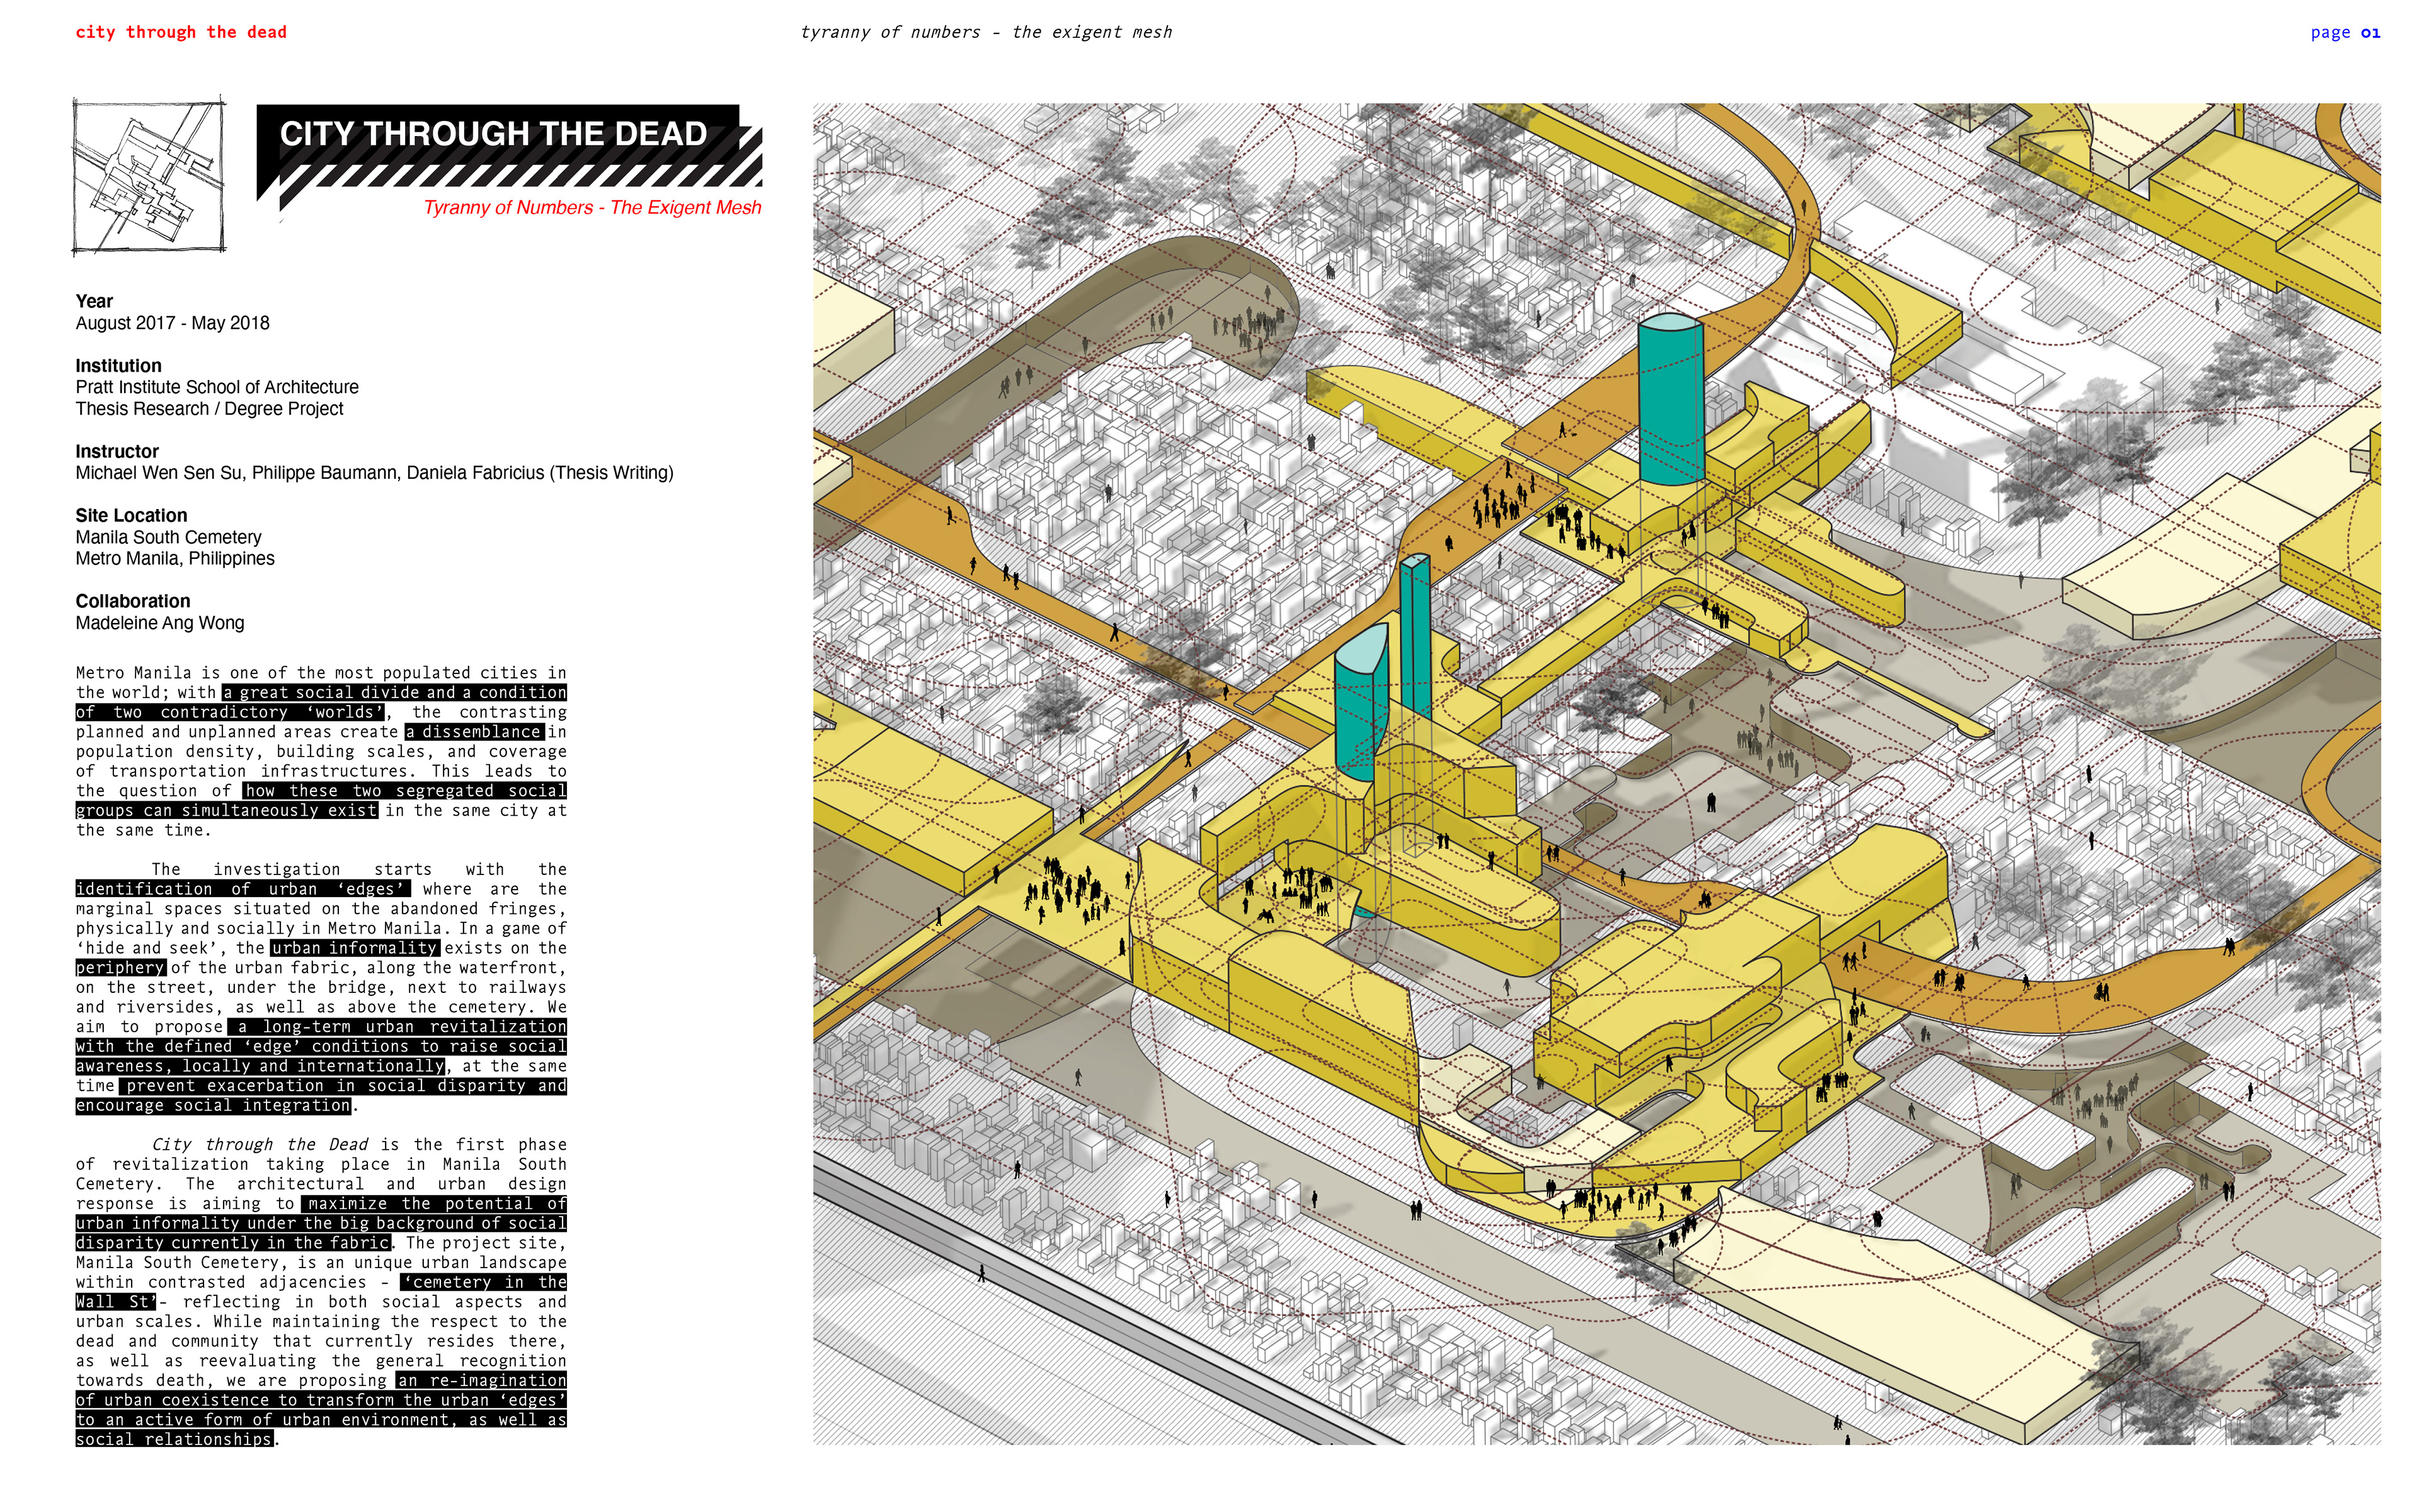Click the site plan sketch thumbnail

(x=149, y=176)
